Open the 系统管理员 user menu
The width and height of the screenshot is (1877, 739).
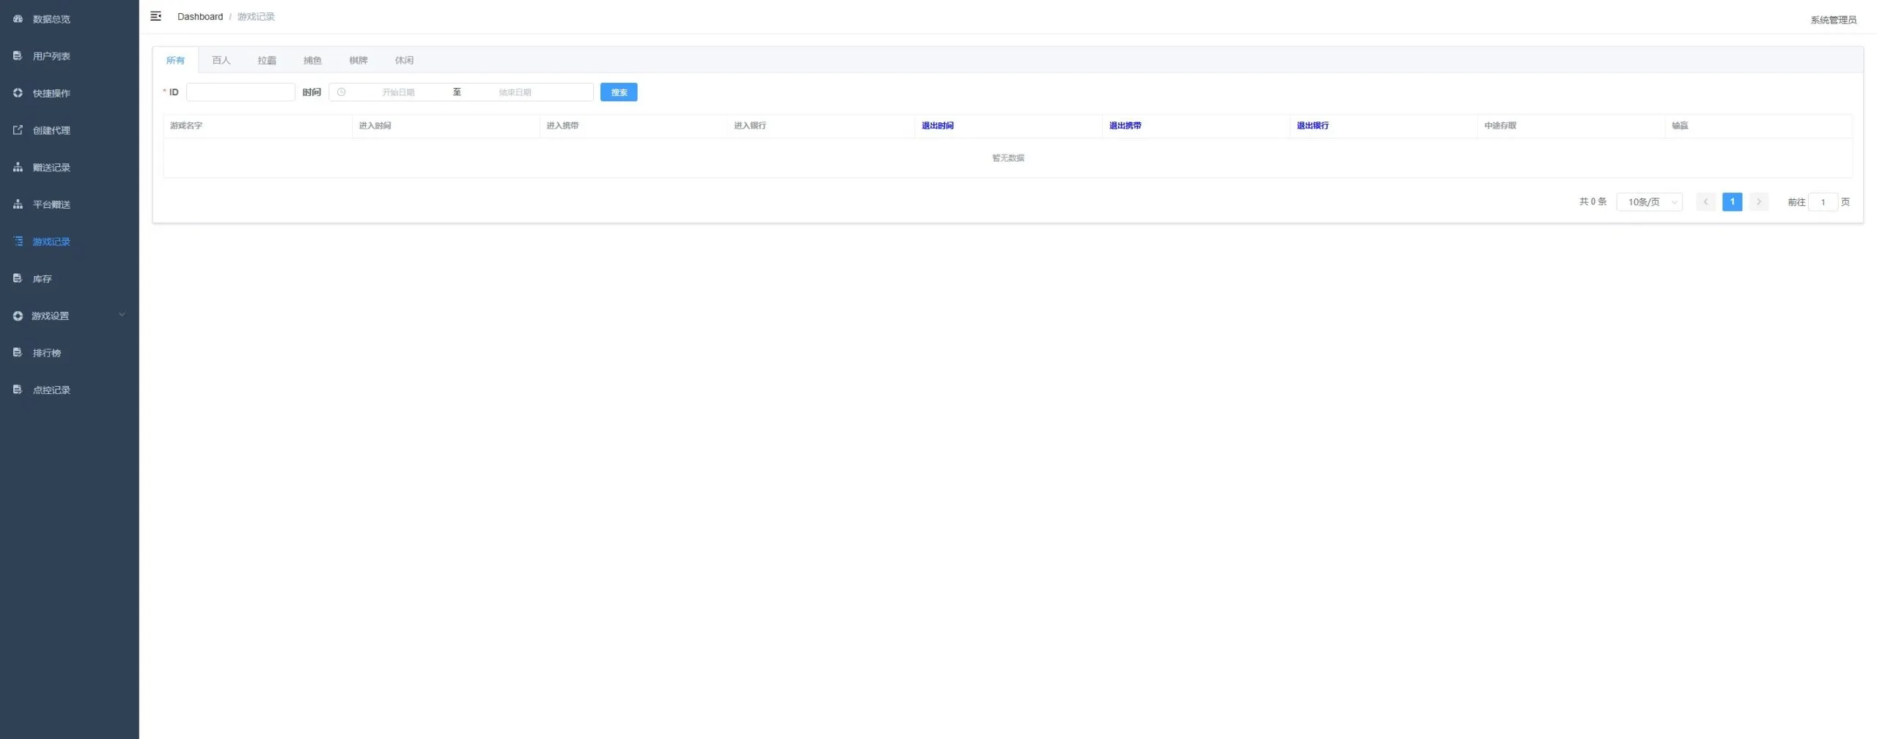[x=1833, y=20]
